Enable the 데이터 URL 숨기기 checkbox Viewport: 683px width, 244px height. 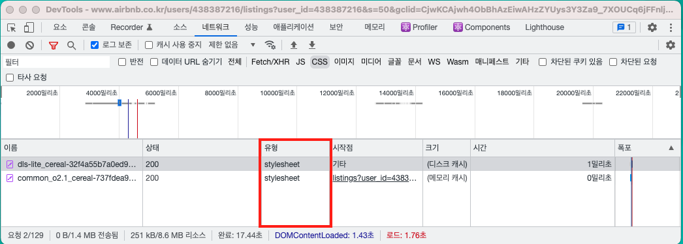[154, 62]
